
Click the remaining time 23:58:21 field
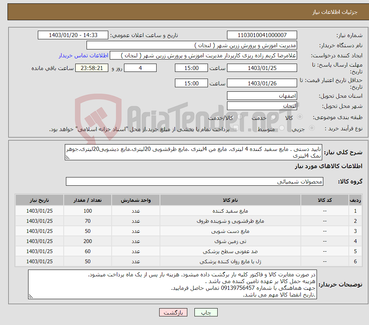pos(92,68)
